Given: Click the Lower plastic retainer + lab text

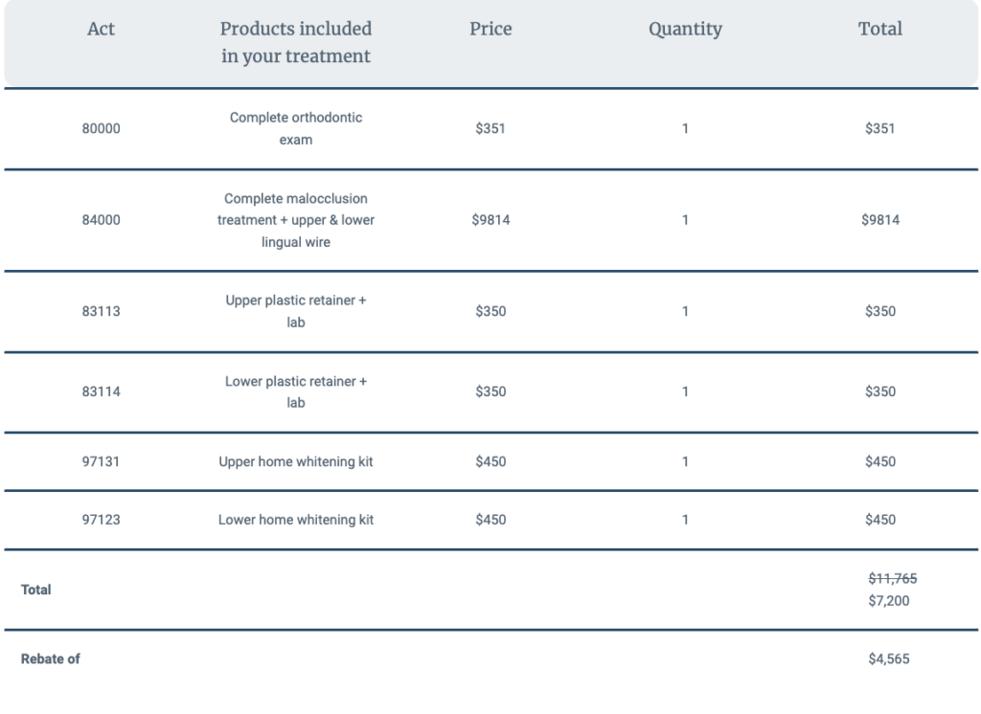Looking at the screenshot, I should tap(296, 392).
